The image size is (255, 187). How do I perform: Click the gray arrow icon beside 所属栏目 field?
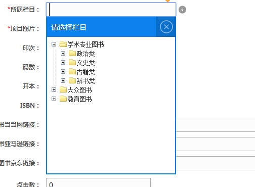point(182,10)
